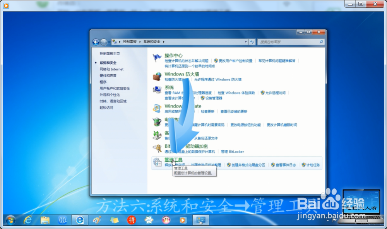
Task: Launch Internet Explorer from the taskbar
Action: 27,220
